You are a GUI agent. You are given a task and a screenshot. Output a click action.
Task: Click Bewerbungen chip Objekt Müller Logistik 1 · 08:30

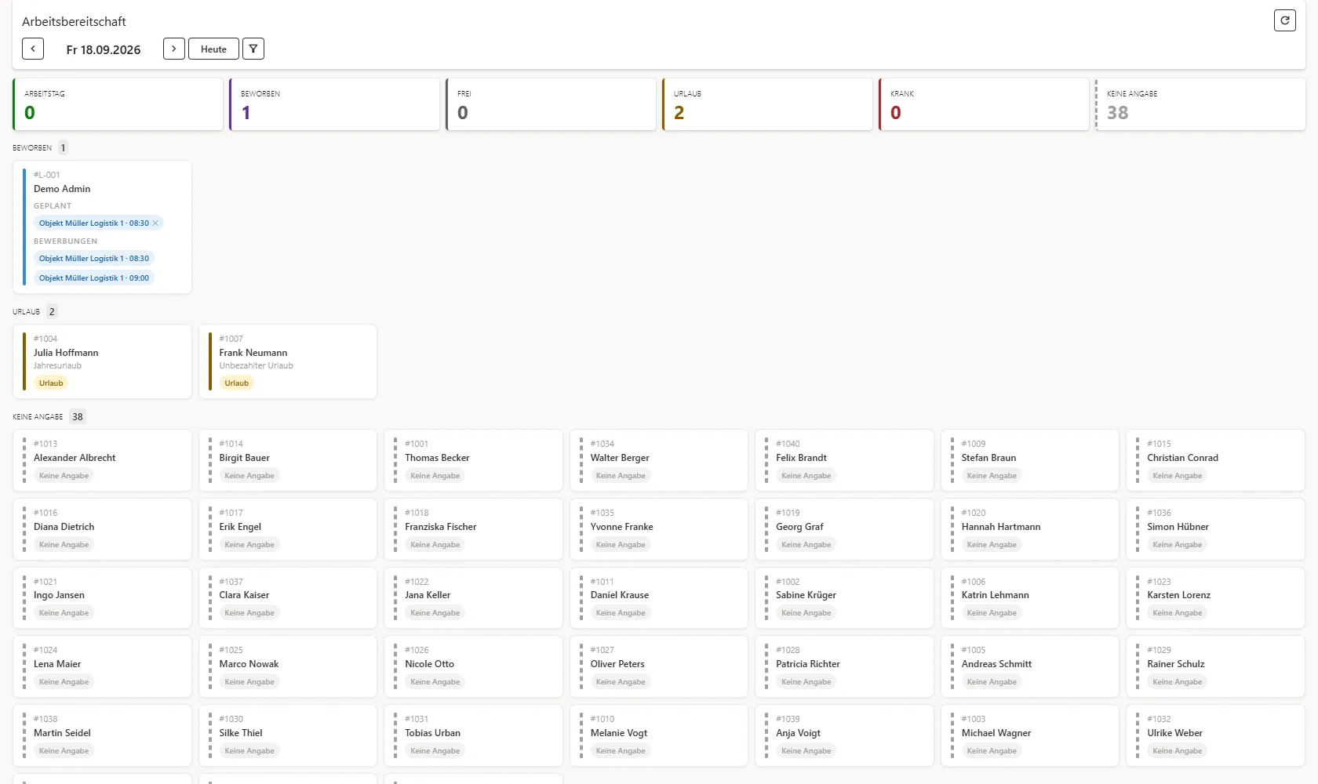(x=94, y=258)
